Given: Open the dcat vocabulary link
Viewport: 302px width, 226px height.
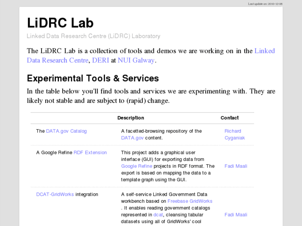Looking at the screenshot, I should pos(158,215).
